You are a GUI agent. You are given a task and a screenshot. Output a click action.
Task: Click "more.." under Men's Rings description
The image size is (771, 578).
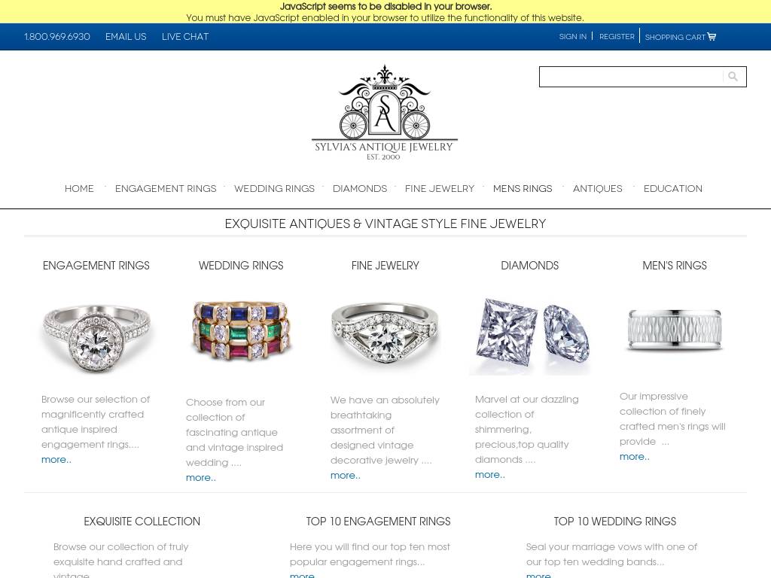pos(634,457)
